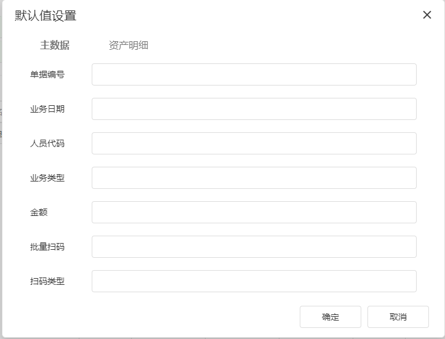Cancel with the 取消 button

click(x=398, y=317)
